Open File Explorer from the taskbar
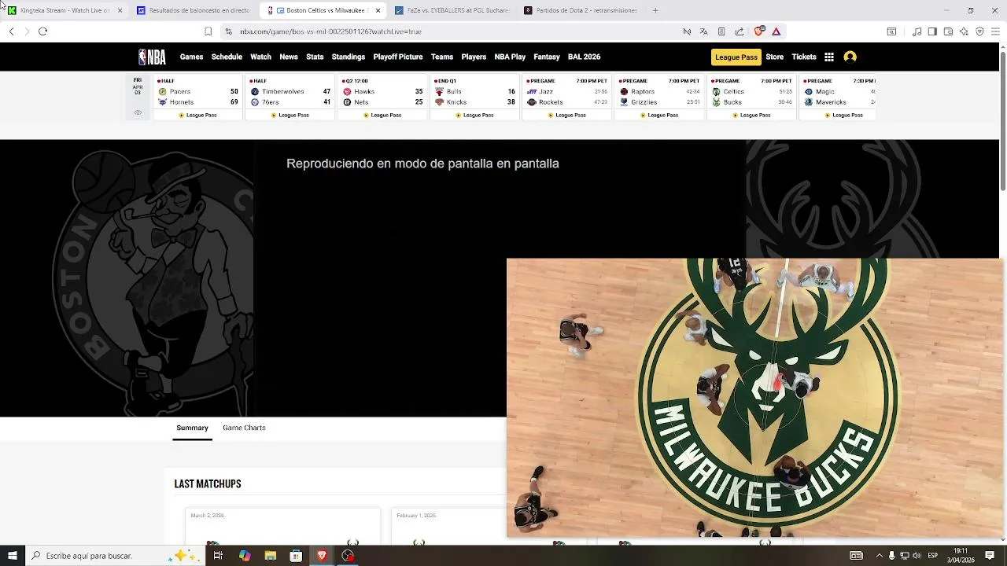Viewport: 1007px width, 566px height. pyautogui.click(x=271, y=556)
